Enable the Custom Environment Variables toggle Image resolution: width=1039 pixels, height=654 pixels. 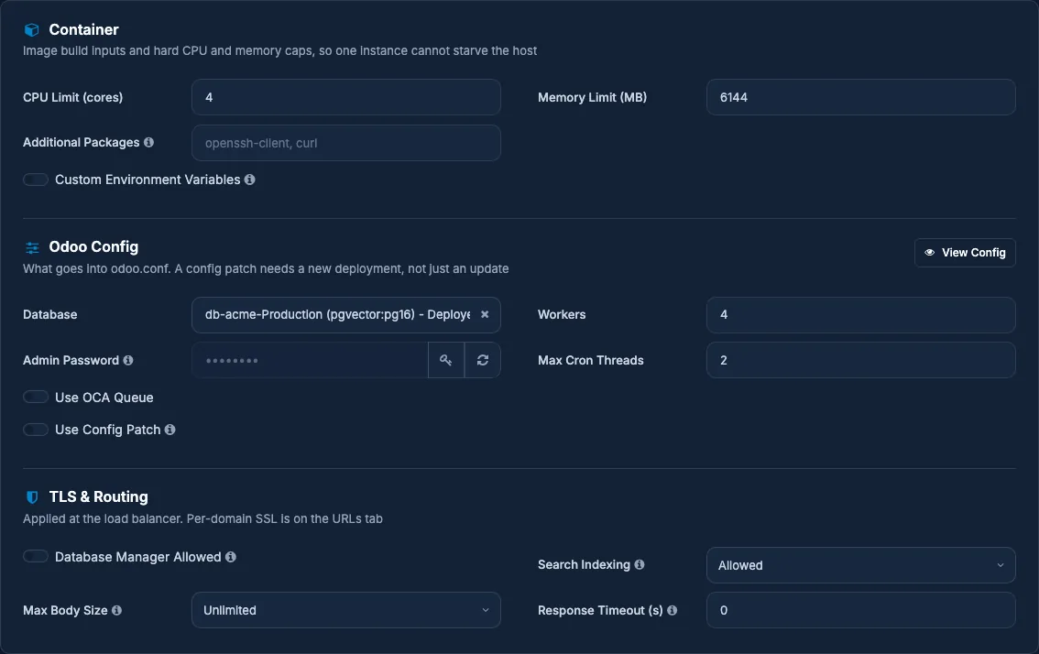[36, 180]
